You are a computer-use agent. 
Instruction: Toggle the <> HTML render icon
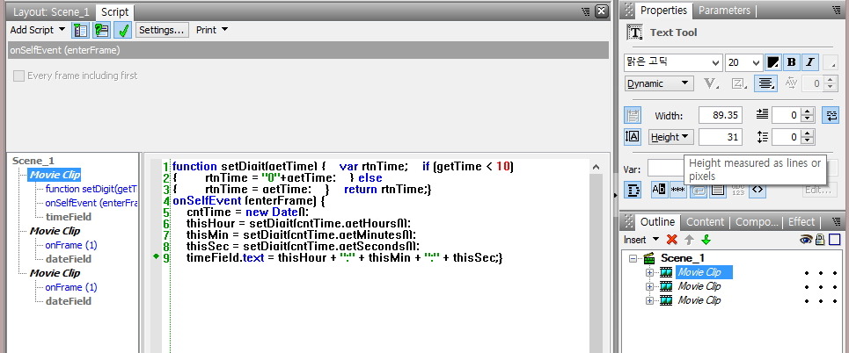(x=758, y=190)
